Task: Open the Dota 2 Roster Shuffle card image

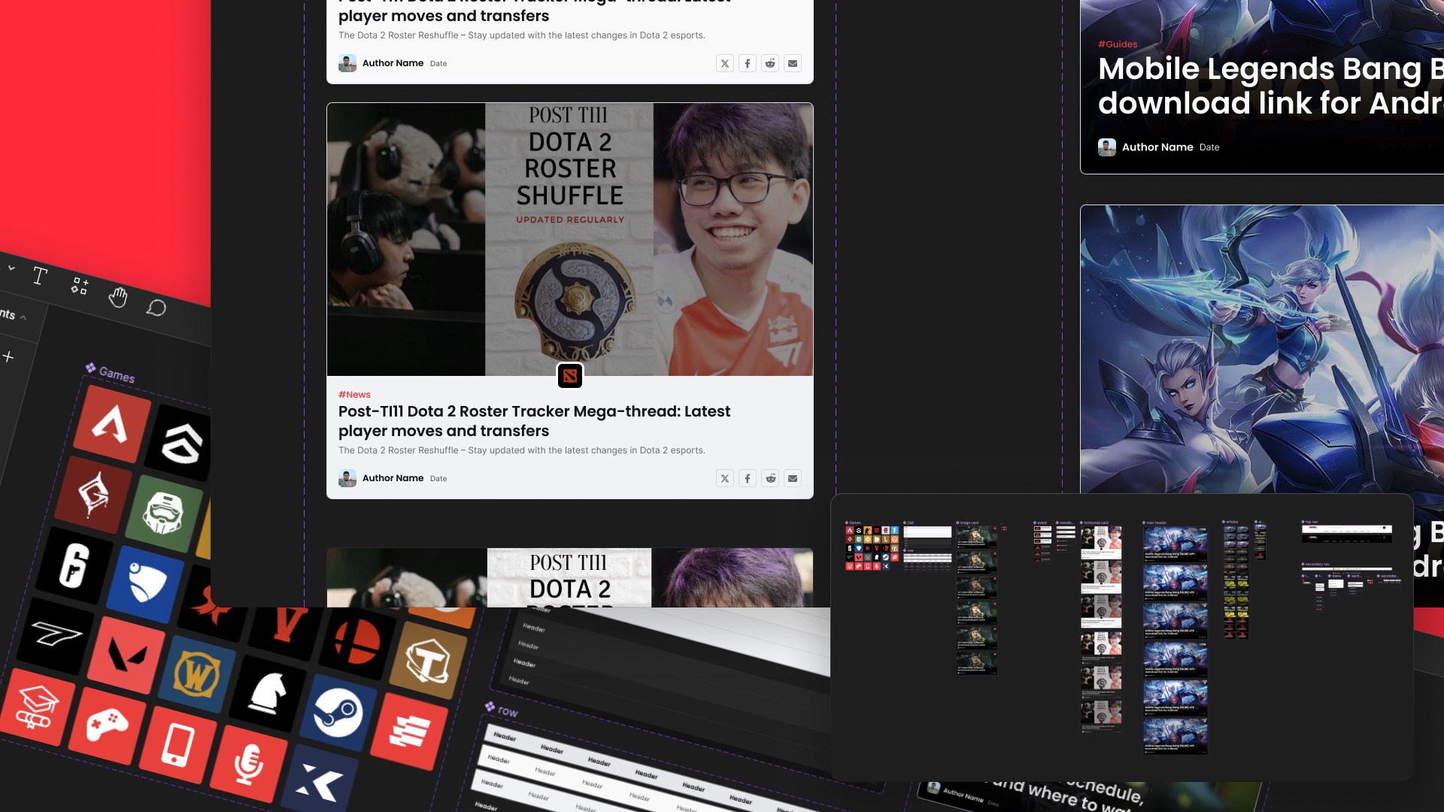Action: coord(570,239)
